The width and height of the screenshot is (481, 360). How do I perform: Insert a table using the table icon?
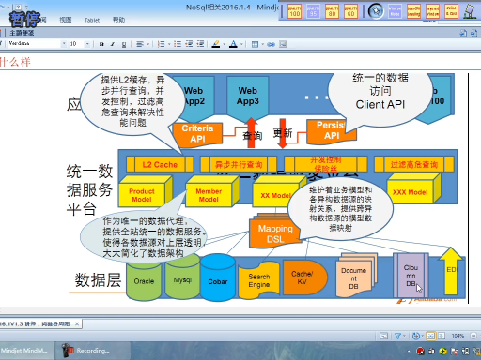pyautogui.click(x=255, y=44)
